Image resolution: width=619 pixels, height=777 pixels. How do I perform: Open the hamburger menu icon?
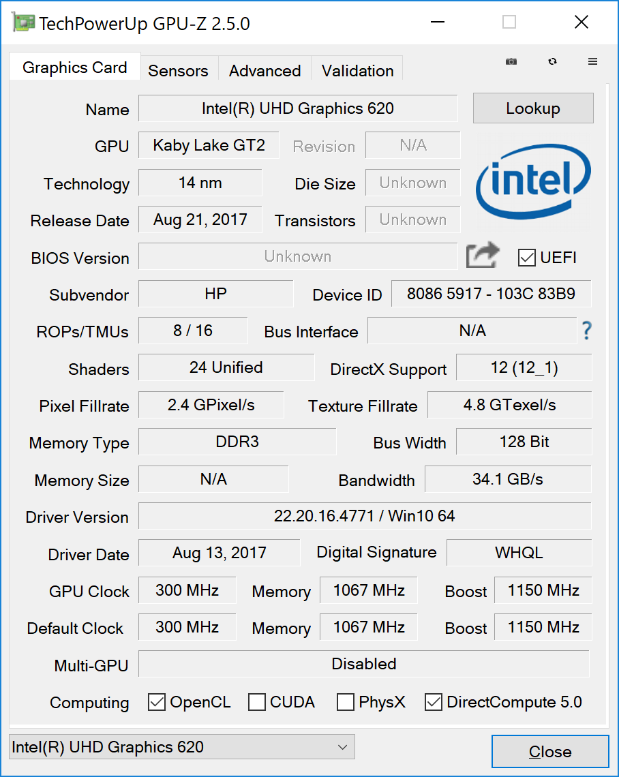pyautogui.click(x=592, y=61)
